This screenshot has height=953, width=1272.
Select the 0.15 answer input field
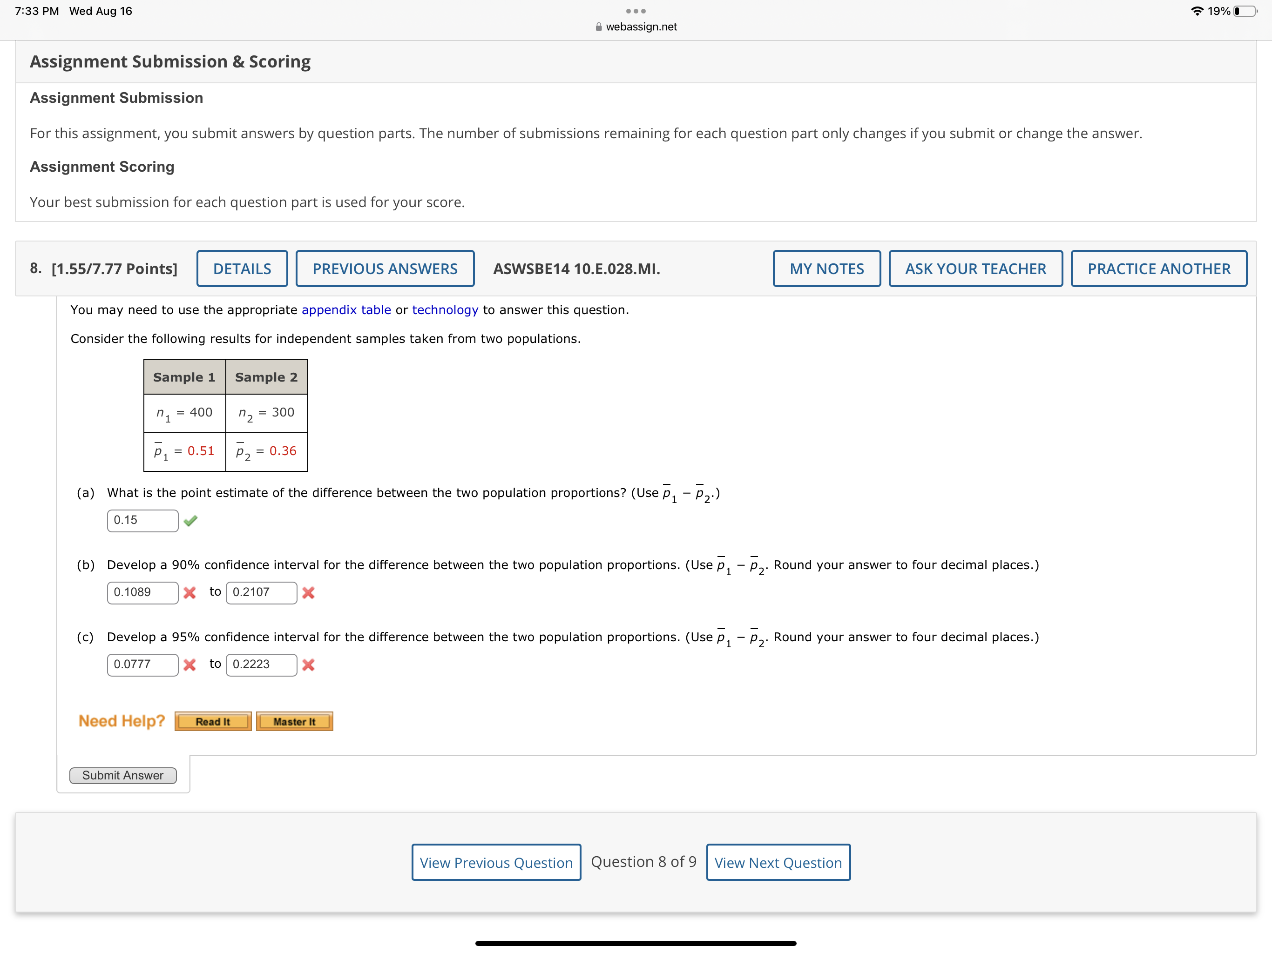pyautogui.click(x=142, y=520)
